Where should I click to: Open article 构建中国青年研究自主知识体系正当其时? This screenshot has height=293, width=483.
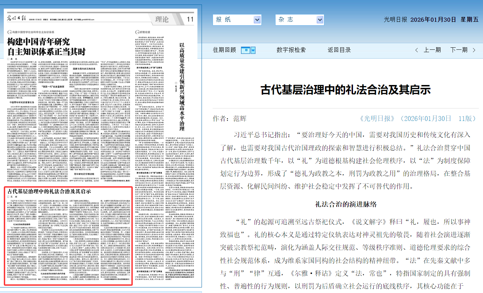coord(46,47)
